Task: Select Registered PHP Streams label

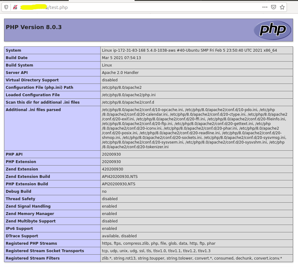Action: click(31, 243)
